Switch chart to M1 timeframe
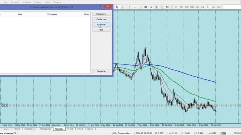 click(176, 7)
